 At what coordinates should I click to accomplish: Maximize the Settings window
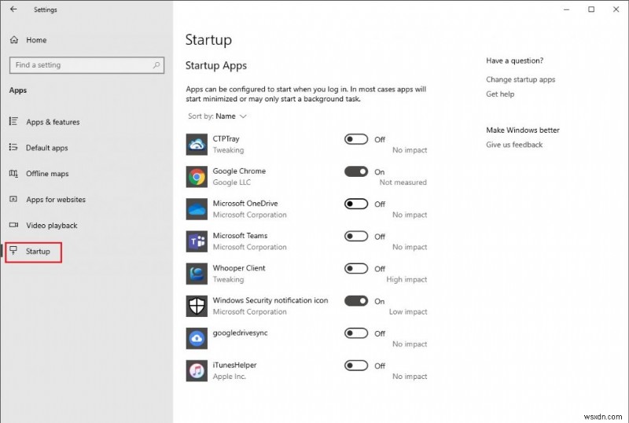pos(591,9)
